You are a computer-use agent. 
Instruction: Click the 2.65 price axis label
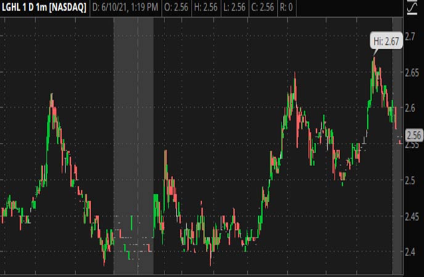click(x=412, y=73)
